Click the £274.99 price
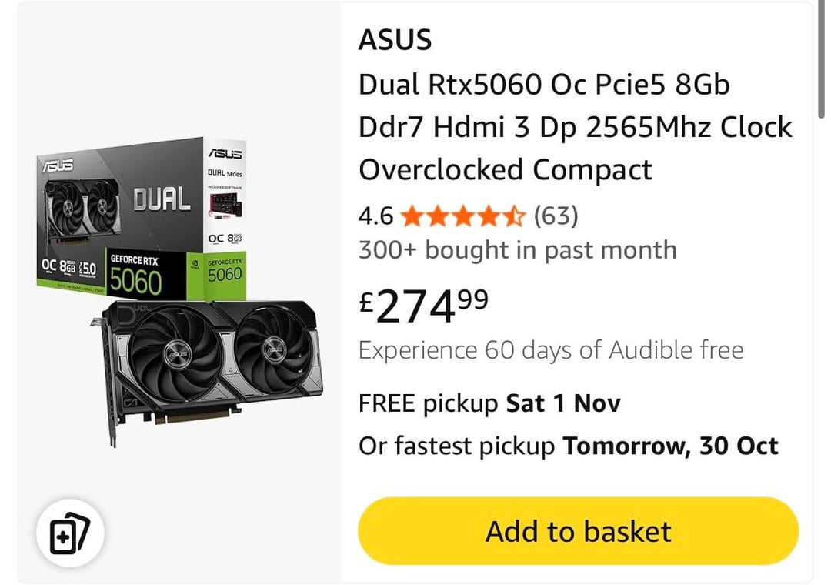The height and width of the screenshot is (585, 831). [x=424, y=306]
